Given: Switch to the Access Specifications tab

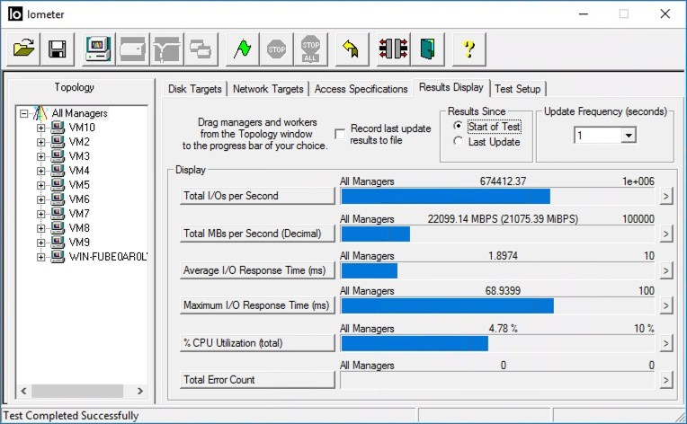Looking at the screenshot, I should (361, 89).
